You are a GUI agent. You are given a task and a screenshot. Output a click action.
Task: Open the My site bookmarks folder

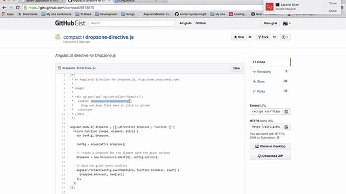pos(56,14)
